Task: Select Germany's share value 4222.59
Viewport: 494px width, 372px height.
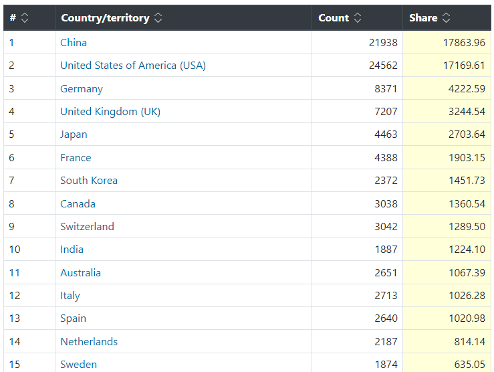Action: point(467,89)
